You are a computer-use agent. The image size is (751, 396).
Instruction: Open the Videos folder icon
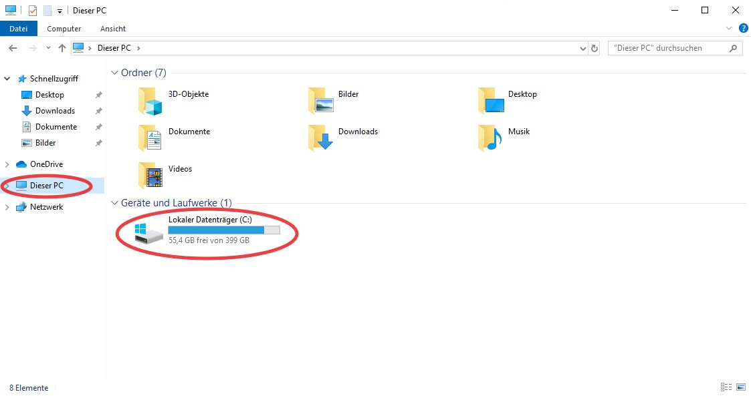150,176
